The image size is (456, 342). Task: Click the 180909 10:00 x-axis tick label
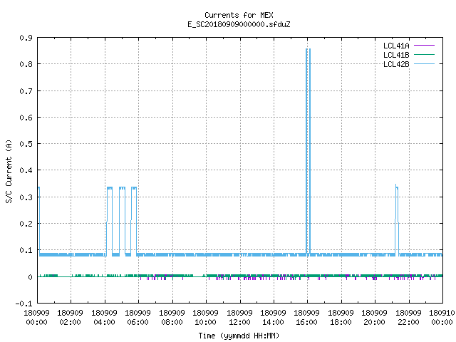[205, 318]
